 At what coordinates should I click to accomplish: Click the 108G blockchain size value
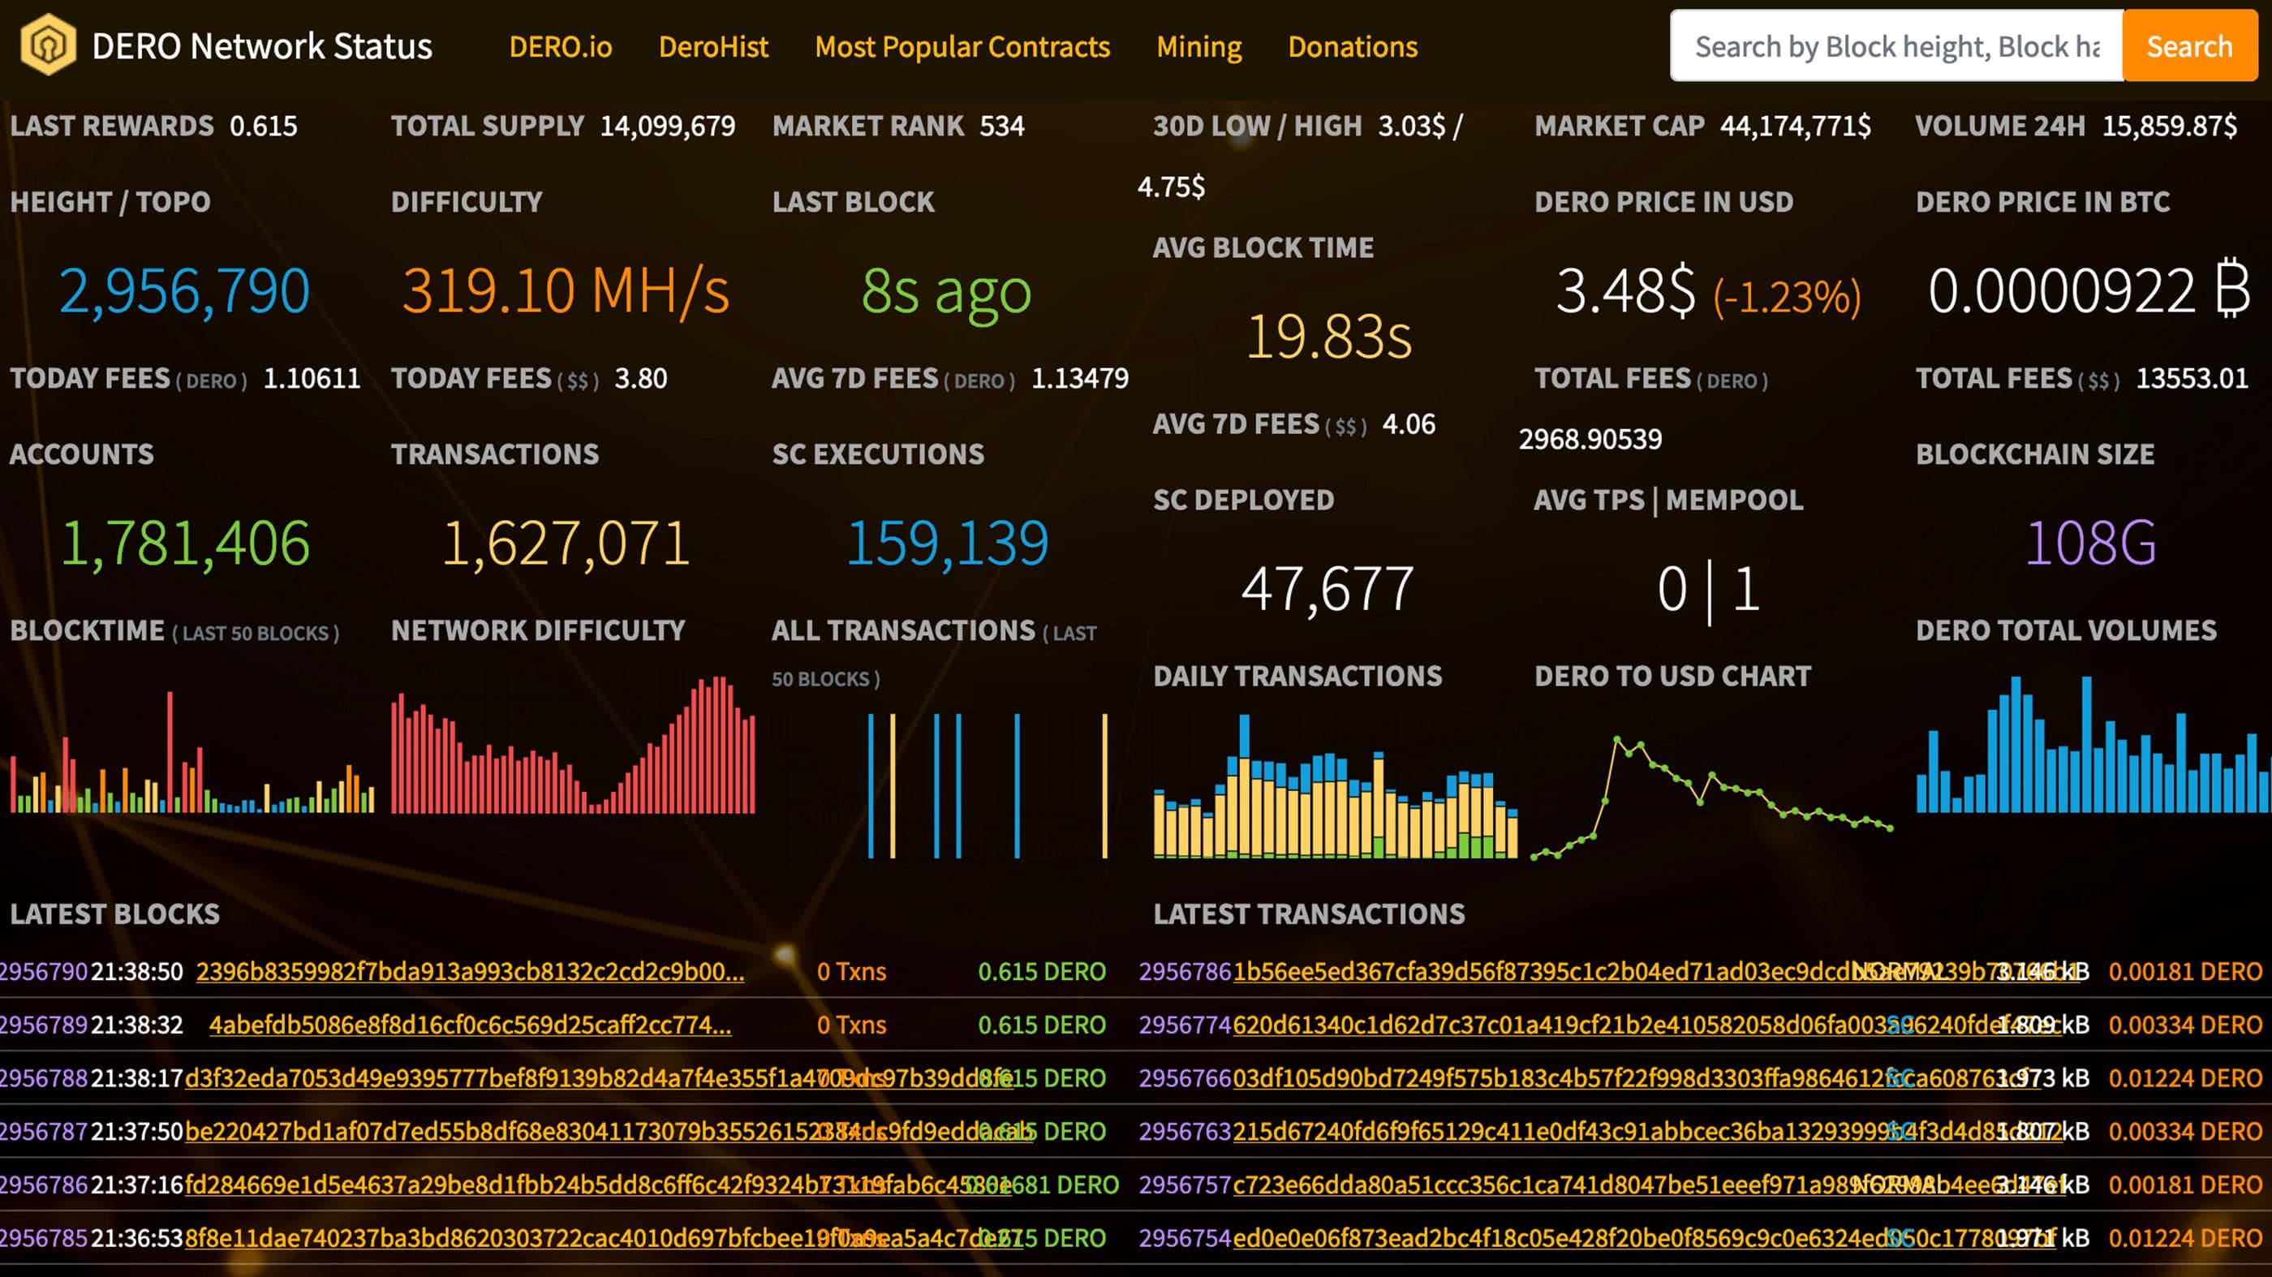(2091, 543)
